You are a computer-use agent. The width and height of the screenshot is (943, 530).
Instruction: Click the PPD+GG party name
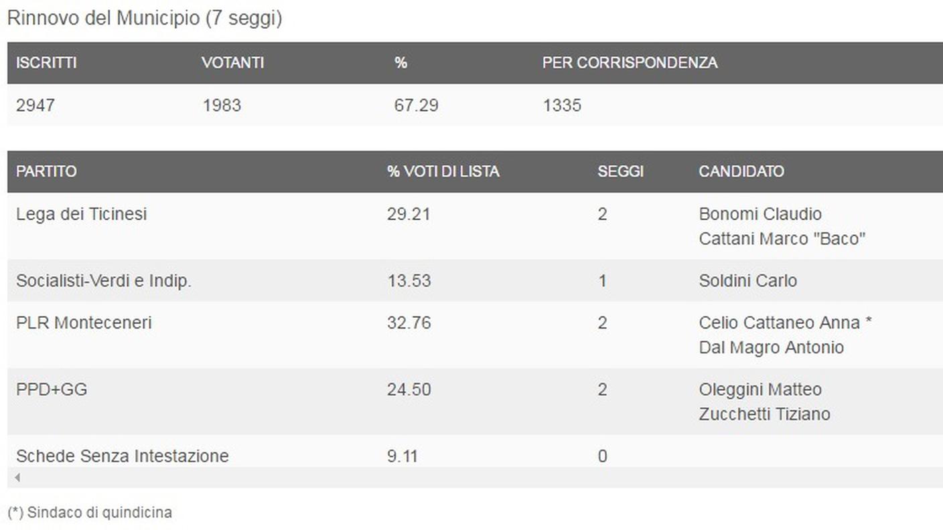tap(52, 389)
